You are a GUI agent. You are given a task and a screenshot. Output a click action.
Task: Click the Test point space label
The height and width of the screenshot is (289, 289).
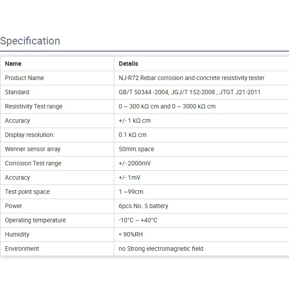click(x=27, y=192)
